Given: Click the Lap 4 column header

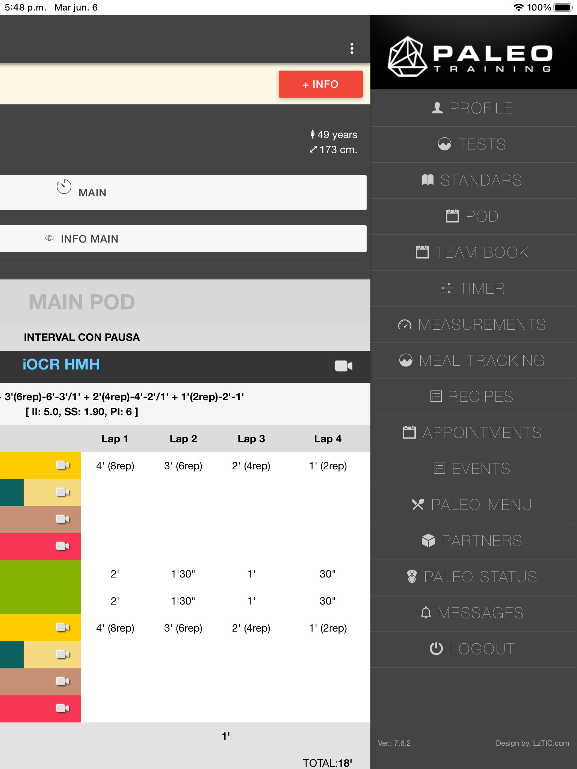Looking at the screenshot, I should pos(328,439).
